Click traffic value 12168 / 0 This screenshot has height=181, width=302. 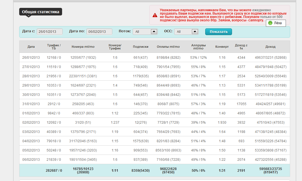coord(54,58)
